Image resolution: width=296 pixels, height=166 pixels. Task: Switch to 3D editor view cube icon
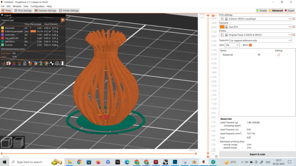[x=6, y=142]
